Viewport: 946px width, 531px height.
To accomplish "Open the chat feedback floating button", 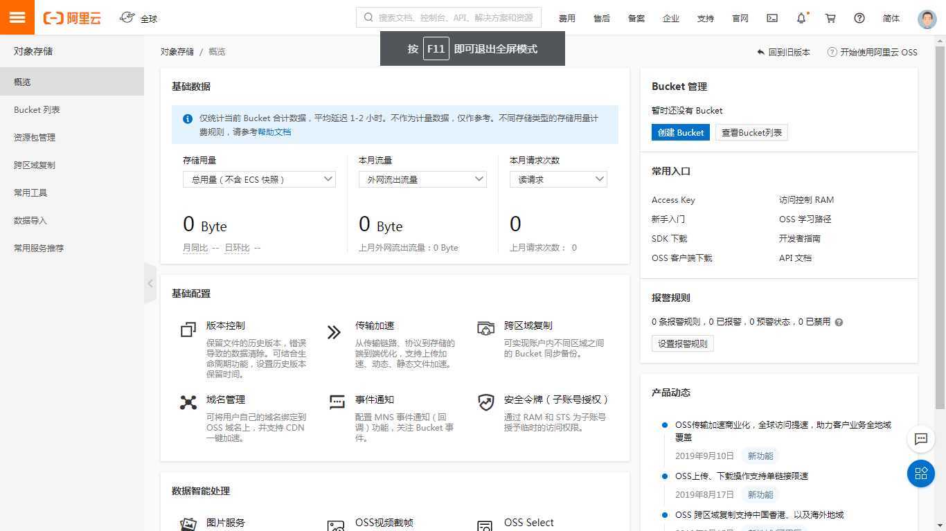I will tap(921, 439).
